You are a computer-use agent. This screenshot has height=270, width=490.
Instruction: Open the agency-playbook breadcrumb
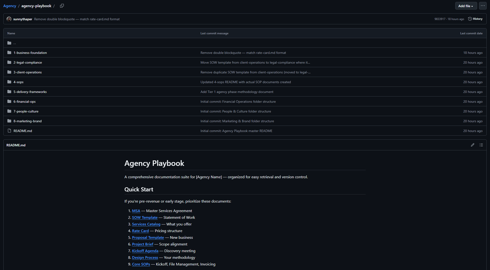(36, 6)
